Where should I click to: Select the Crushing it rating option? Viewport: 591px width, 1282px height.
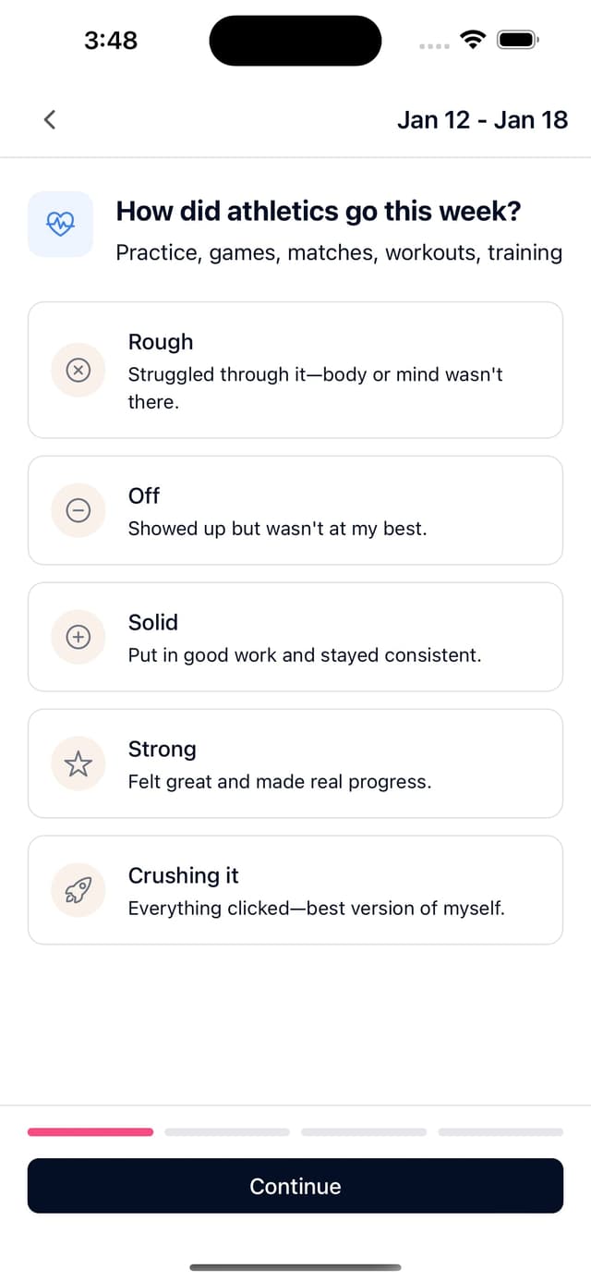[x=295, y=889]
